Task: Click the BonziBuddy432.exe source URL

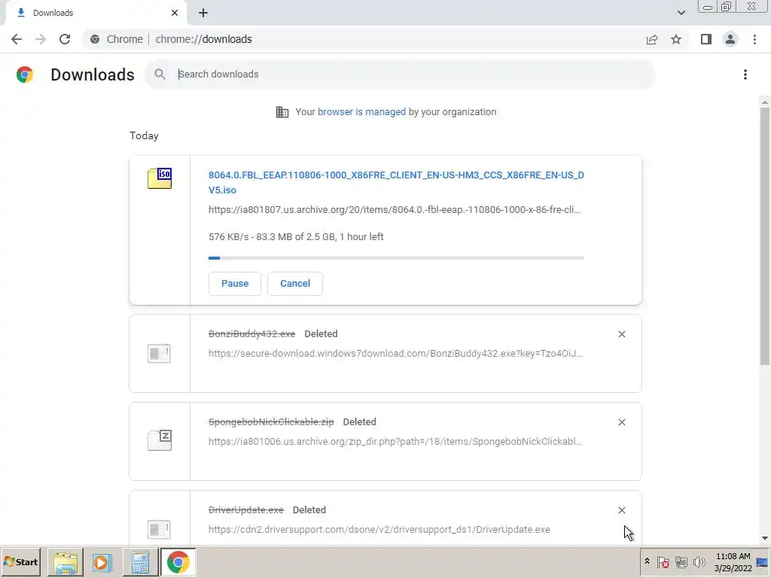Action: pyautogui.click(x=395, y=354)
